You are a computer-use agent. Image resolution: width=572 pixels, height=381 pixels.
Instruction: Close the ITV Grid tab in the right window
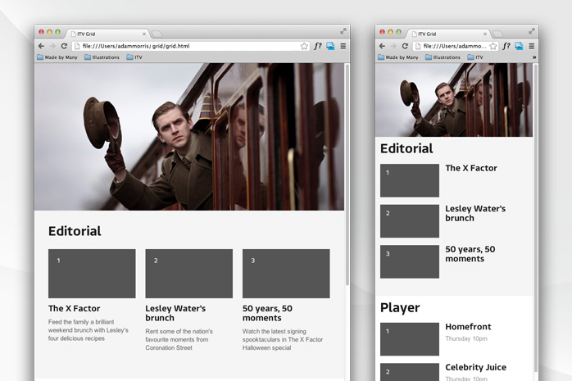485,34
